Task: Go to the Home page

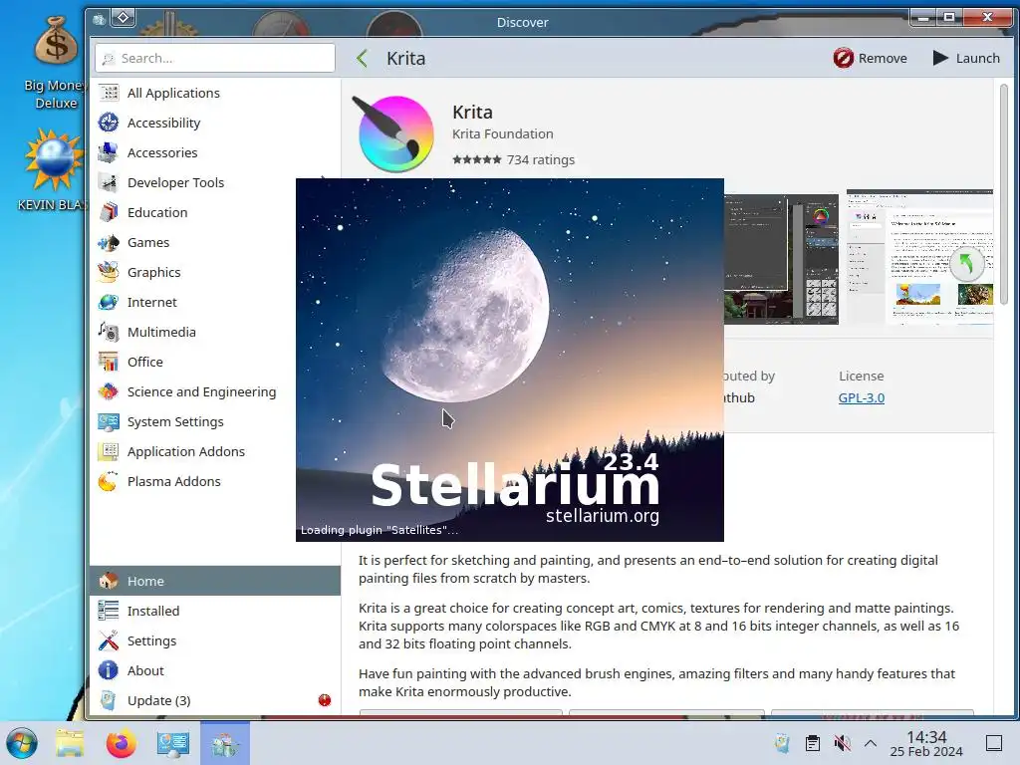Action: pyautogui.click(x=215, y=581)
